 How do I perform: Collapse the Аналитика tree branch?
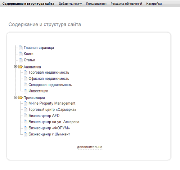point(15,66)
